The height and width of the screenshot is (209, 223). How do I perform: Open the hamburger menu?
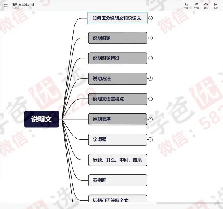(x=6, y=6)
